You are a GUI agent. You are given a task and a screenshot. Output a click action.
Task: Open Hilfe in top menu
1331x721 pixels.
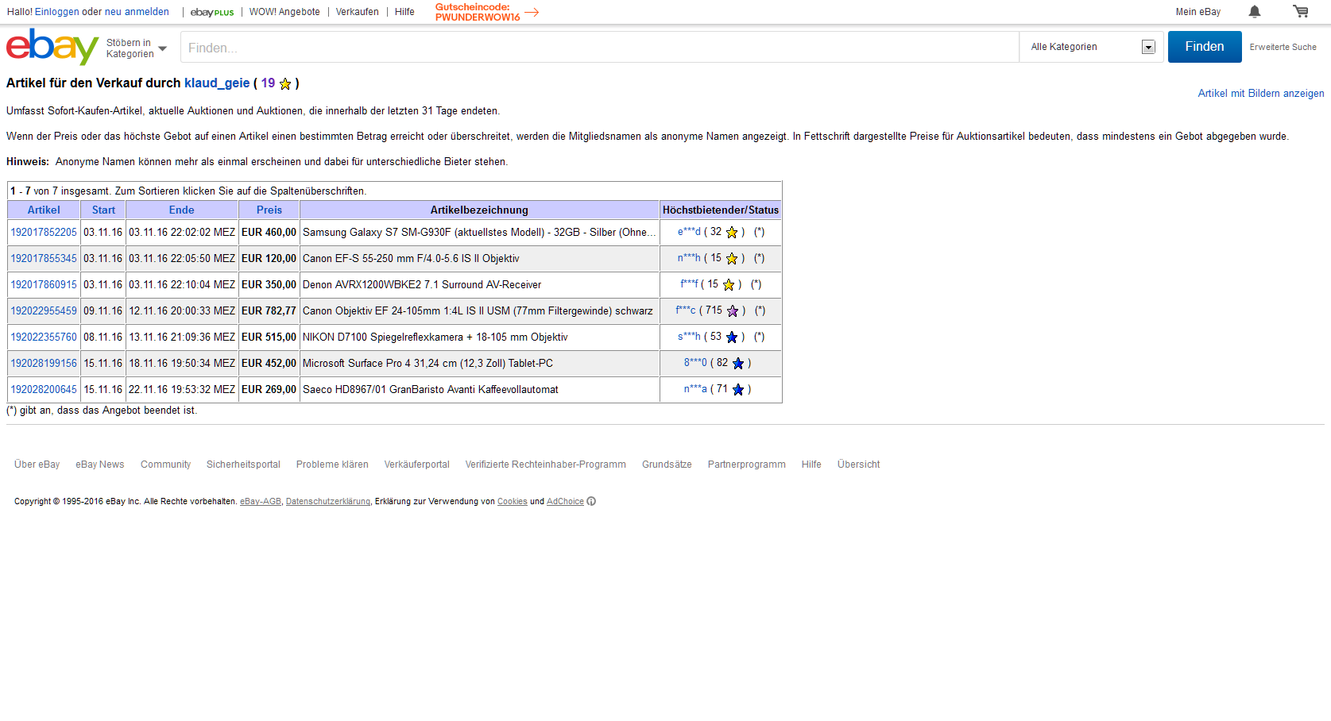(x=404, y=12)
